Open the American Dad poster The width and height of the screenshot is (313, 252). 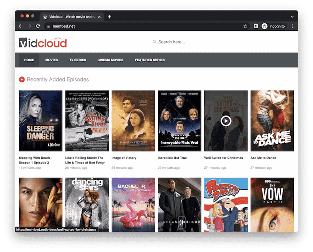(x=226, y=205)
